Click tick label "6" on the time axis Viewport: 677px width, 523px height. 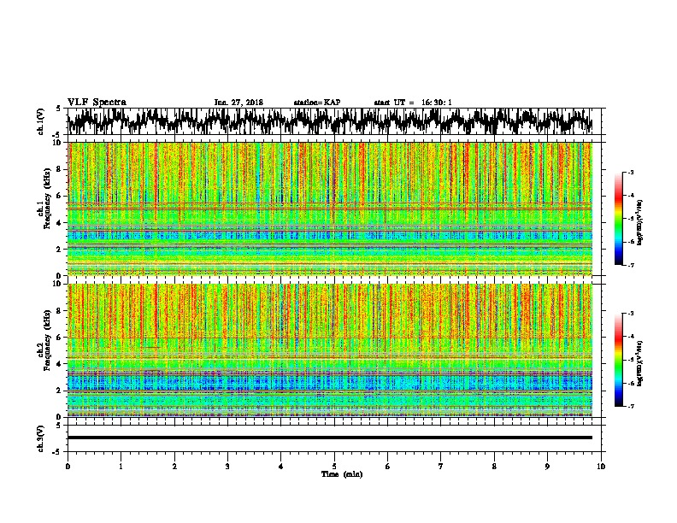pyautogui.click(x=388, y=467)
